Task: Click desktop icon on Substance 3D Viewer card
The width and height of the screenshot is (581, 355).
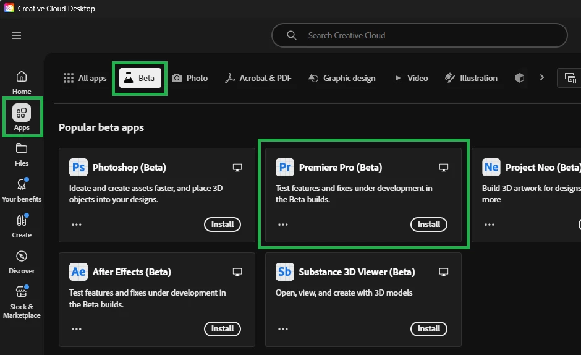Action: coord(444,272)
